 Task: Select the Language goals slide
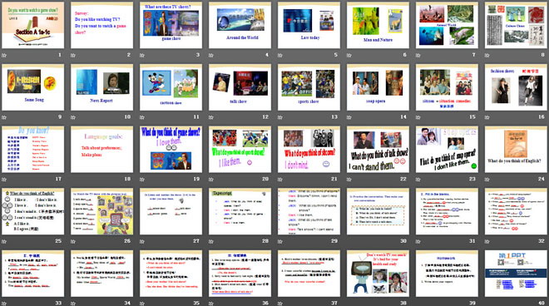(101, 149)
